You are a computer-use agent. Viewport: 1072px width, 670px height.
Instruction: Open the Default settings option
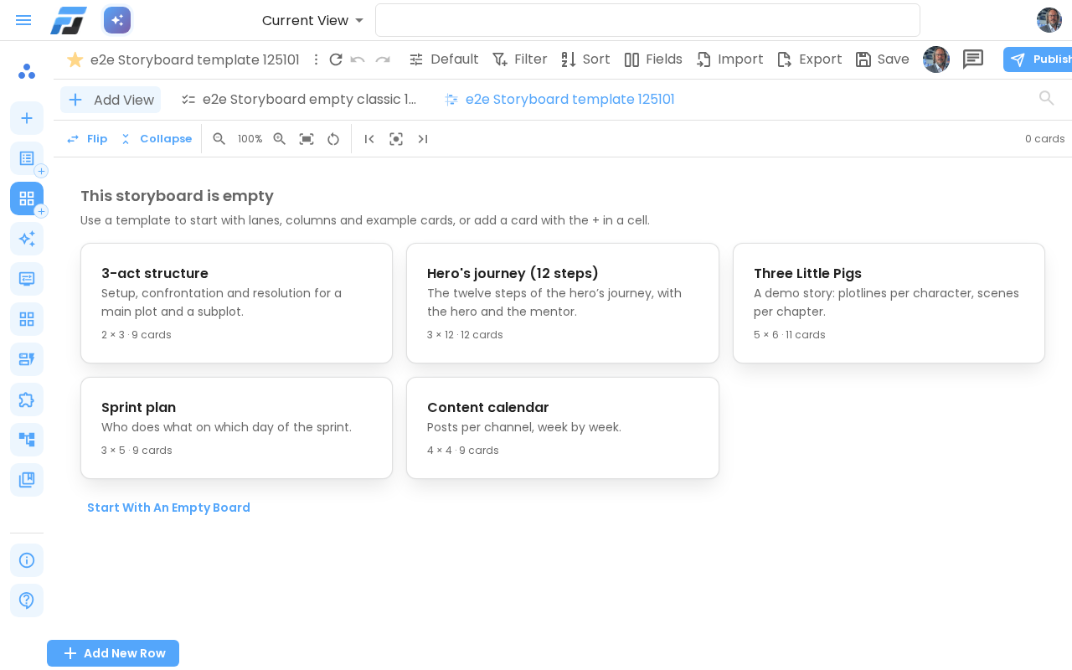tap(444, 59)
